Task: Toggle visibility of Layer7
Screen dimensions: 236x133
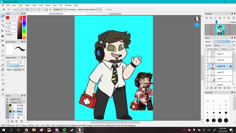Action: 206,78
